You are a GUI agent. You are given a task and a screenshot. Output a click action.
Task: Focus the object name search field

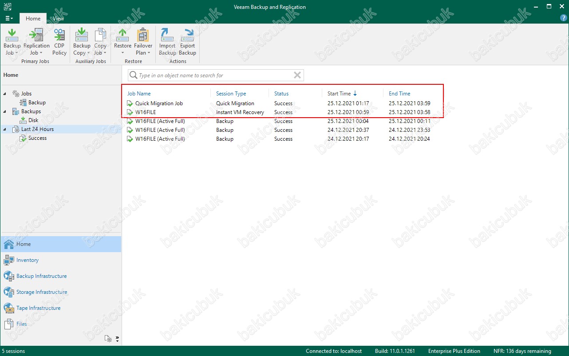point(216,75)
